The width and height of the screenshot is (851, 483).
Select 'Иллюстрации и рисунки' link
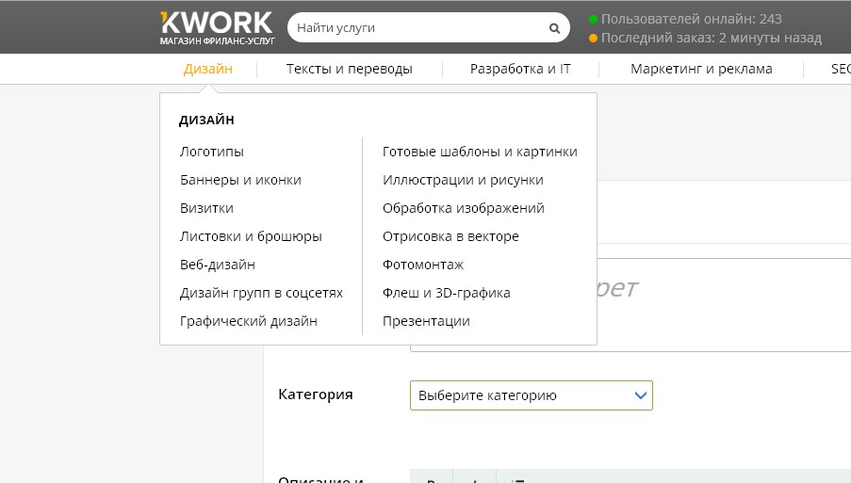click(x=463, y=180)
